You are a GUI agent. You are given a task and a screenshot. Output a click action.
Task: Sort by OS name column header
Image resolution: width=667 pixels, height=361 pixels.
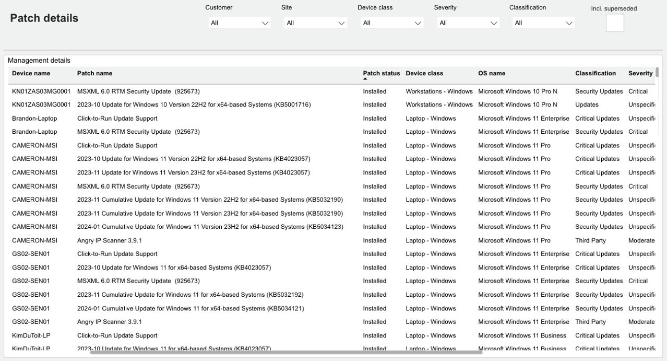492,74
